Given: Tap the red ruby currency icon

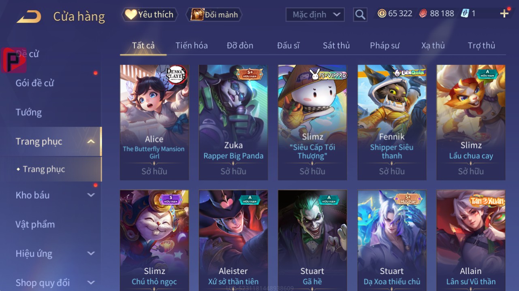Looking at the screenshot, I should point(423,13).
